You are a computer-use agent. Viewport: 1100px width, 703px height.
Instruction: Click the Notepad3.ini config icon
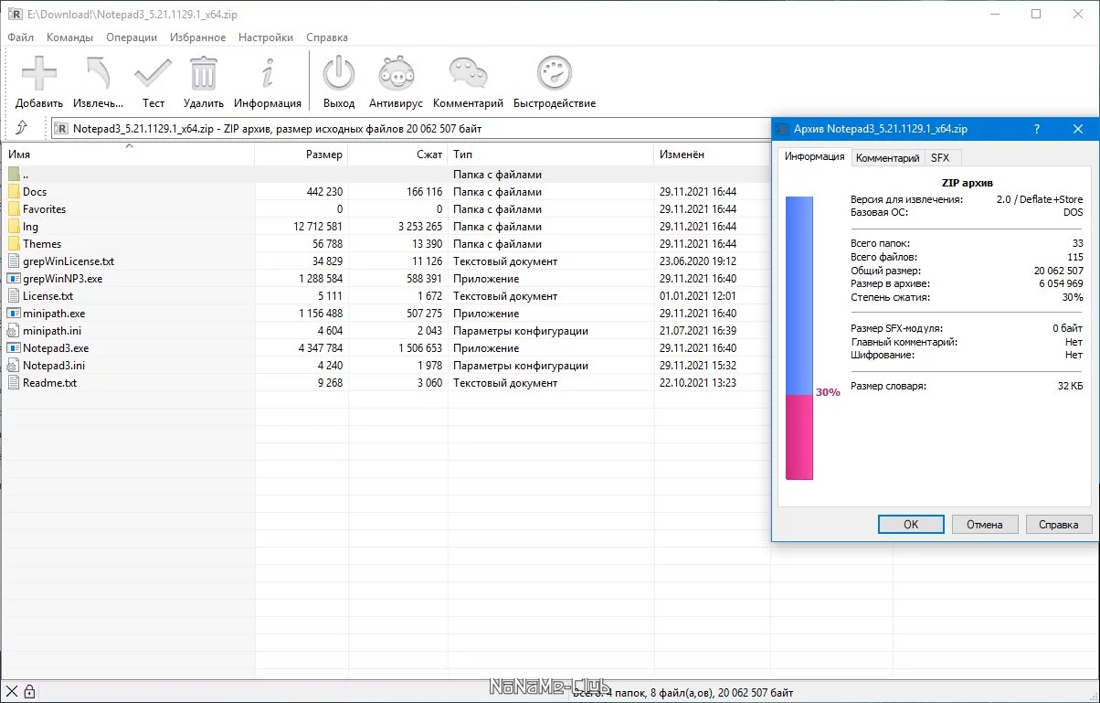coord(14,366)
